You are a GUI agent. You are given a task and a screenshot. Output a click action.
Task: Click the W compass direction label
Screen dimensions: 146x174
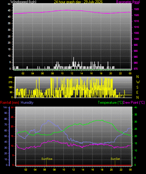pos(138,82)
